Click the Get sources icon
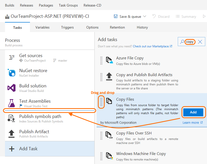 (x=11, y=58)
